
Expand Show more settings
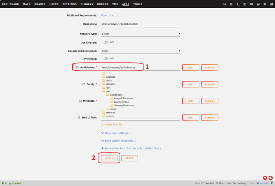coord(117,133)
